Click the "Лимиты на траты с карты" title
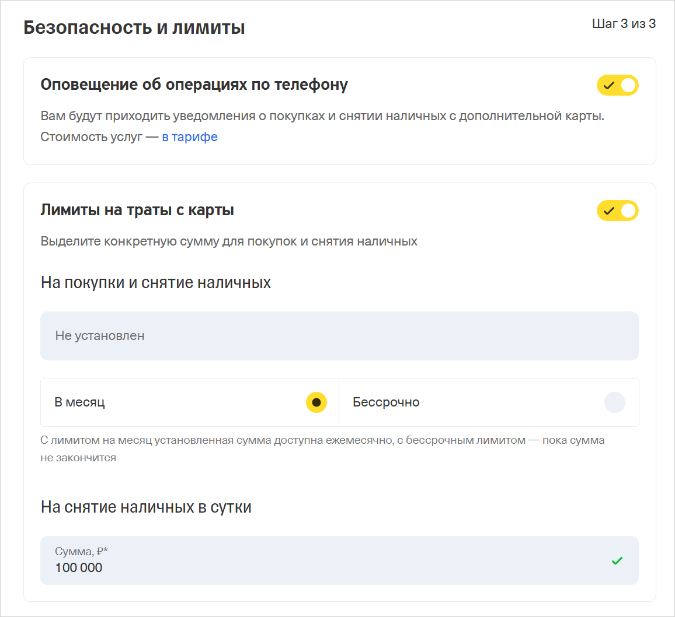Screen dimensions: 675x617 (x=137, y=210)
